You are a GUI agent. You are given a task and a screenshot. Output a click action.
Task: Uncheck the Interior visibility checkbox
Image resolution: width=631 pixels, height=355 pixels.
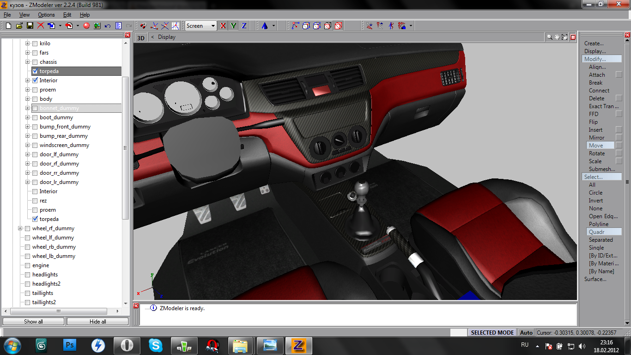click(35, 80)
